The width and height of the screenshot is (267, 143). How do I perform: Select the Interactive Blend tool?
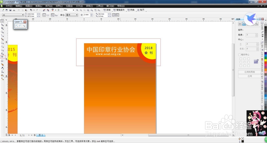click(x=2, y=64)
